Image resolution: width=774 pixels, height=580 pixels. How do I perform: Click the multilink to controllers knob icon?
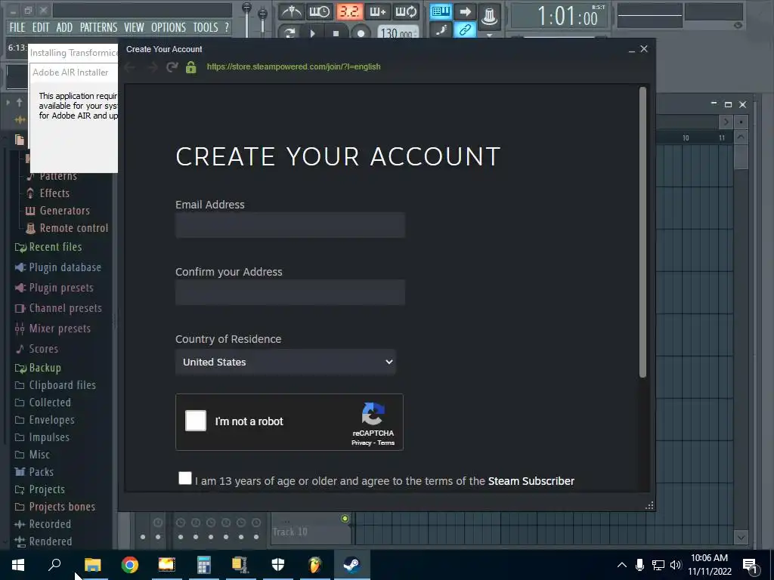coord(489,17)
